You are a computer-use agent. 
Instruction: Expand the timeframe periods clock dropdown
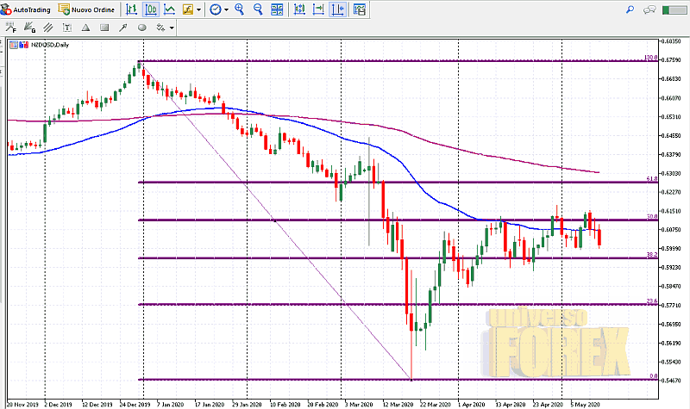tap(226, 10)
